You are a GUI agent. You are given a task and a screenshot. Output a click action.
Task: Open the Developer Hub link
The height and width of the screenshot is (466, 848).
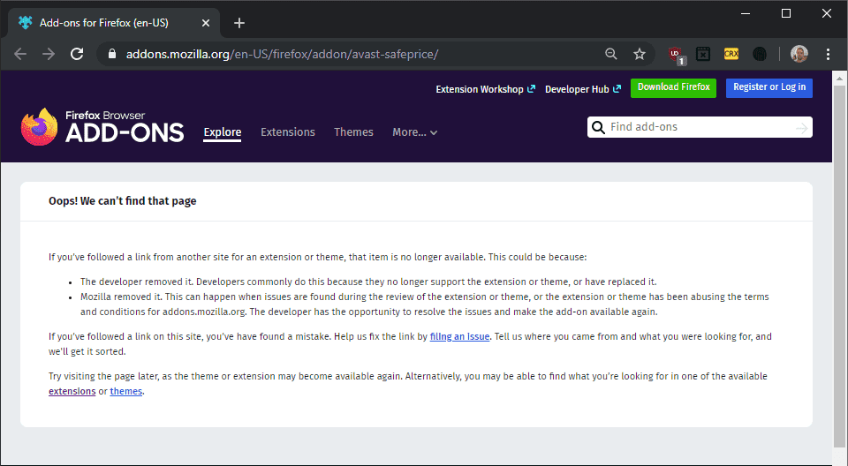[582, 89]
